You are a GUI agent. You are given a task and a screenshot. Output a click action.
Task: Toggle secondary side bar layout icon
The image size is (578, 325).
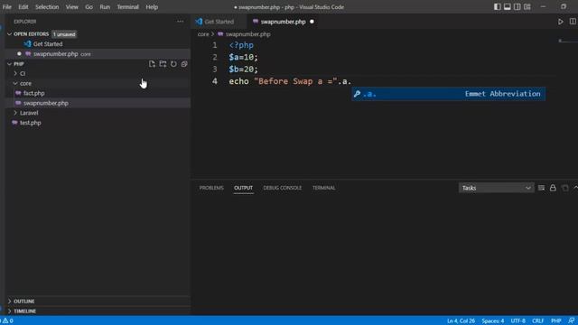[x=517, y=6]
